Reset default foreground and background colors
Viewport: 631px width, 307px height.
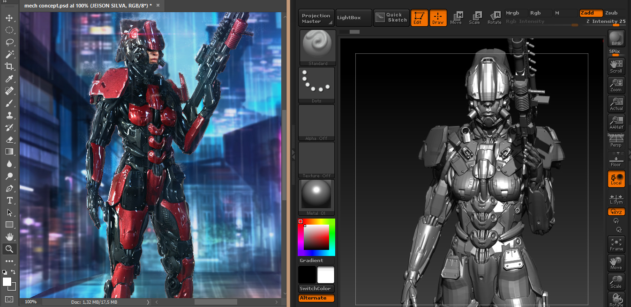tap(5, 272)
